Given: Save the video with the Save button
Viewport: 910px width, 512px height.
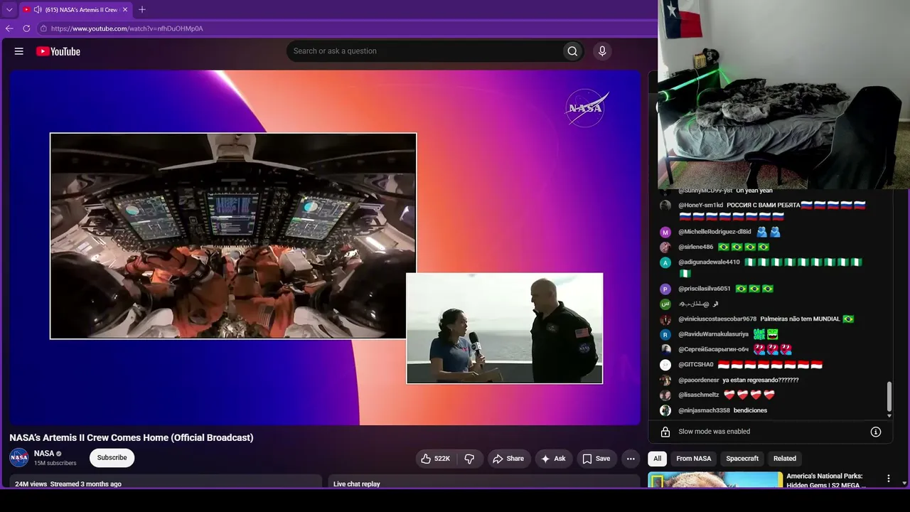Looking at the screenshot, I should click(596, 459).
